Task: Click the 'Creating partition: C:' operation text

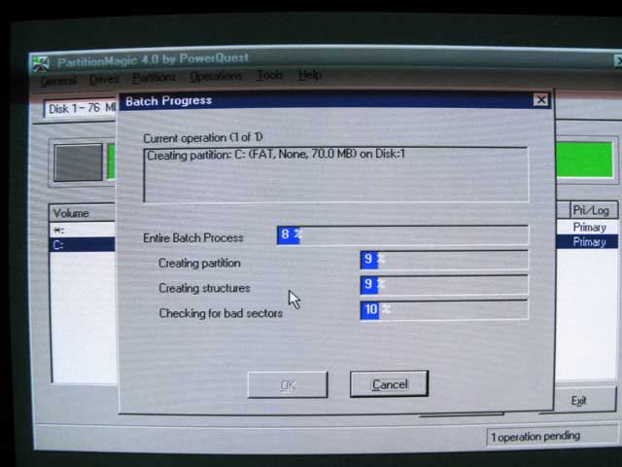Action: [x=276, y=154]
